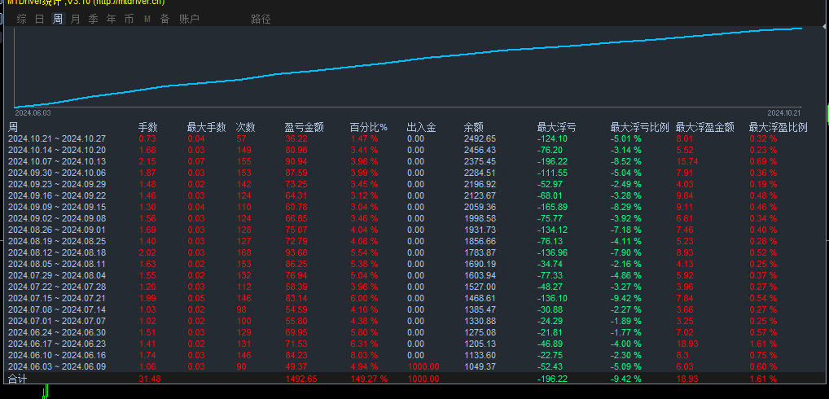
Task: Click floating loss ratio -8.52 %
Action: [626, 162]
